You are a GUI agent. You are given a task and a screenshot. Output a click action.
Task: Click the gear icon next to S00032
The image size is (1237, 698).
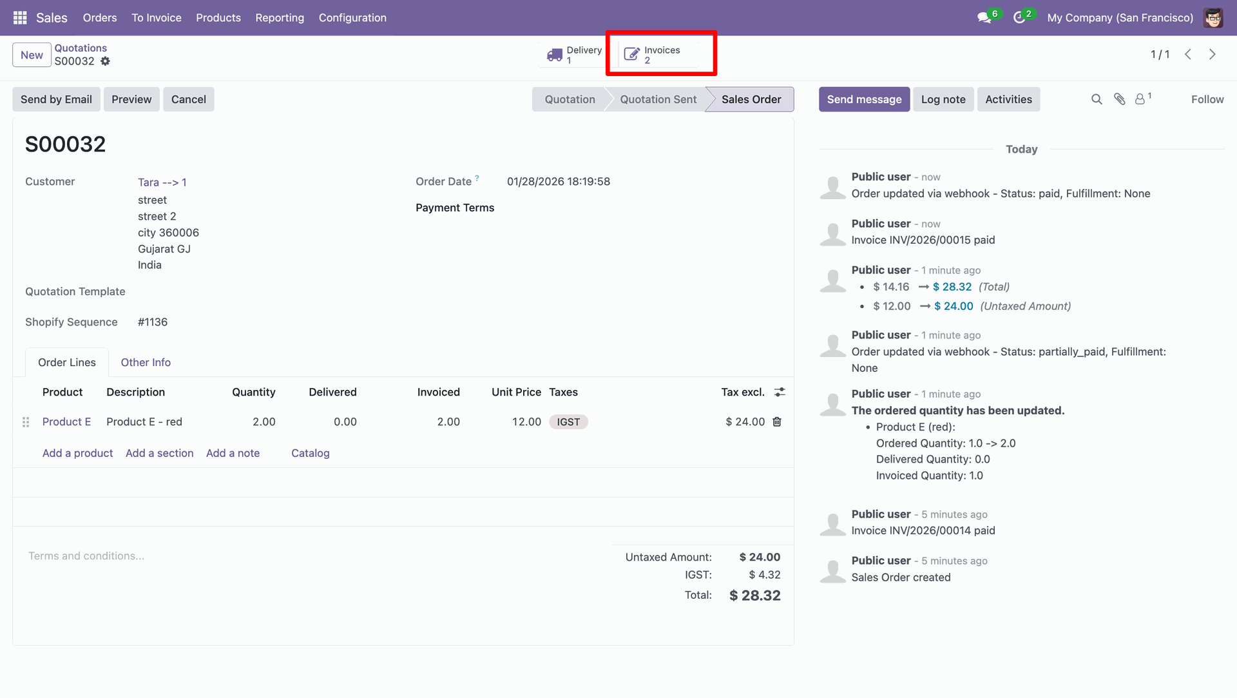pyautogui.click(x=105, y=61)
